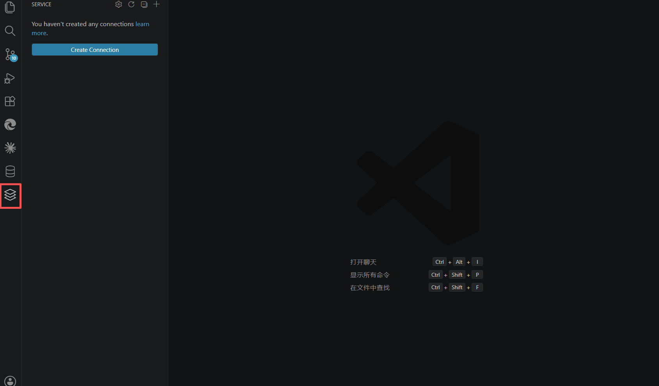The image size is (659, 386).
Task: Open the Accounts menu
Action: point(10,381)
